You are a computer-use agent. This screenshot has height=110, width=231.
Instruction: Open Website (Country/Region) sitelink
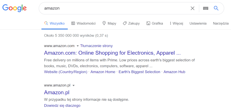(66, 72)
